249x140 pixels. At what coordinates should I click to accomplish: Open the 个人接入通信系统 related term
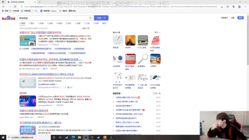point(143,77)
